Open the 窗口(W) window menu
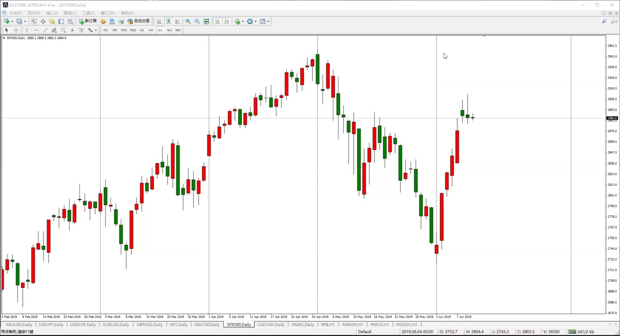This screenshot has width=620, height=336. pyautogui.click(x=108, y=13)
